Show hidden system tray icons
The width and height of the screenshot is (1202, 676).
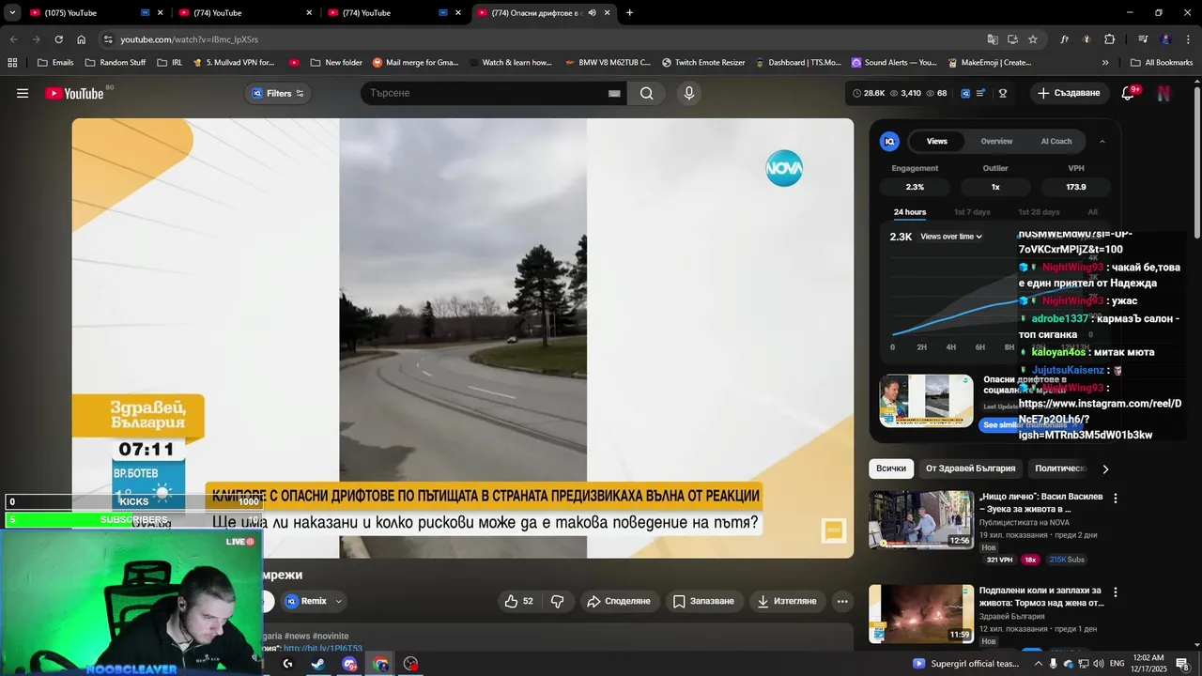[x=1038, y=664]
